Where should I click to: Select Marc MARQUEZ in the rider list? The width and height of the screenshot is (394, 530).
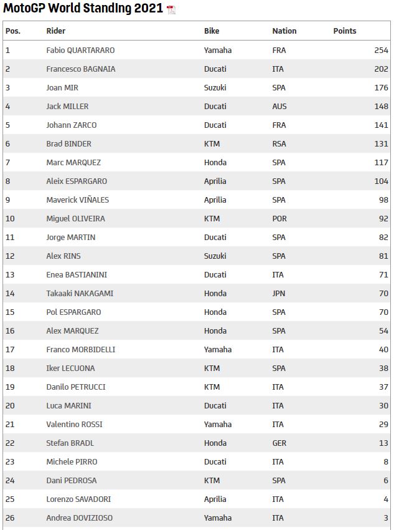point(73,162)
